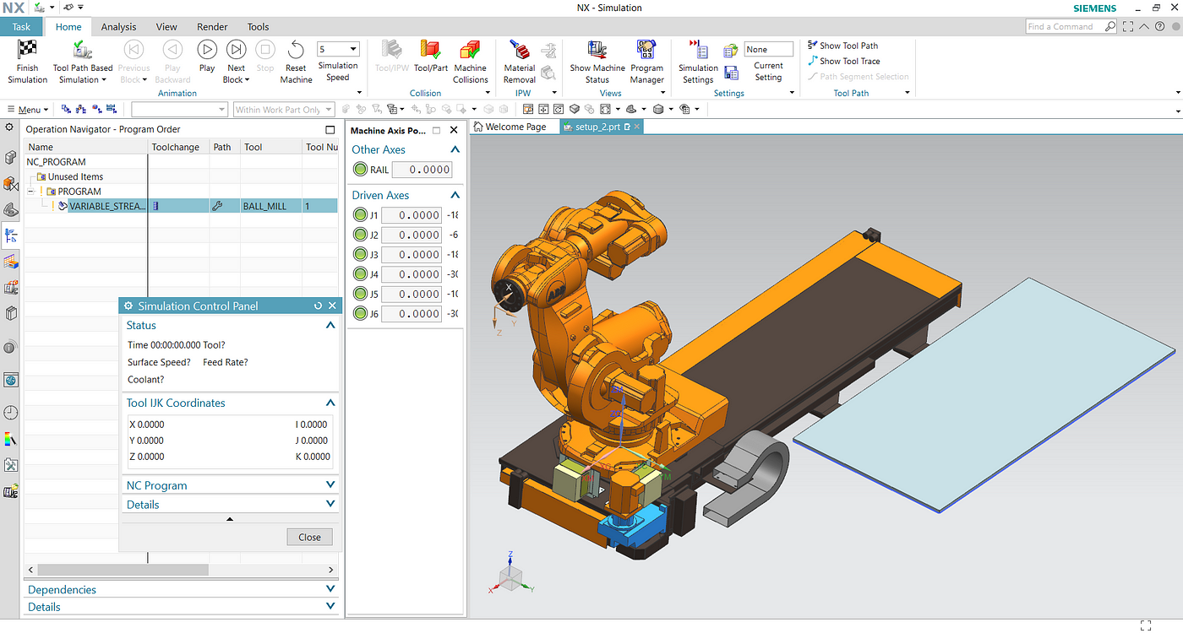Open the Current Setting dropdown showing None
The width and height of the screenshot is (1183, 633).
tap(768, 50)
